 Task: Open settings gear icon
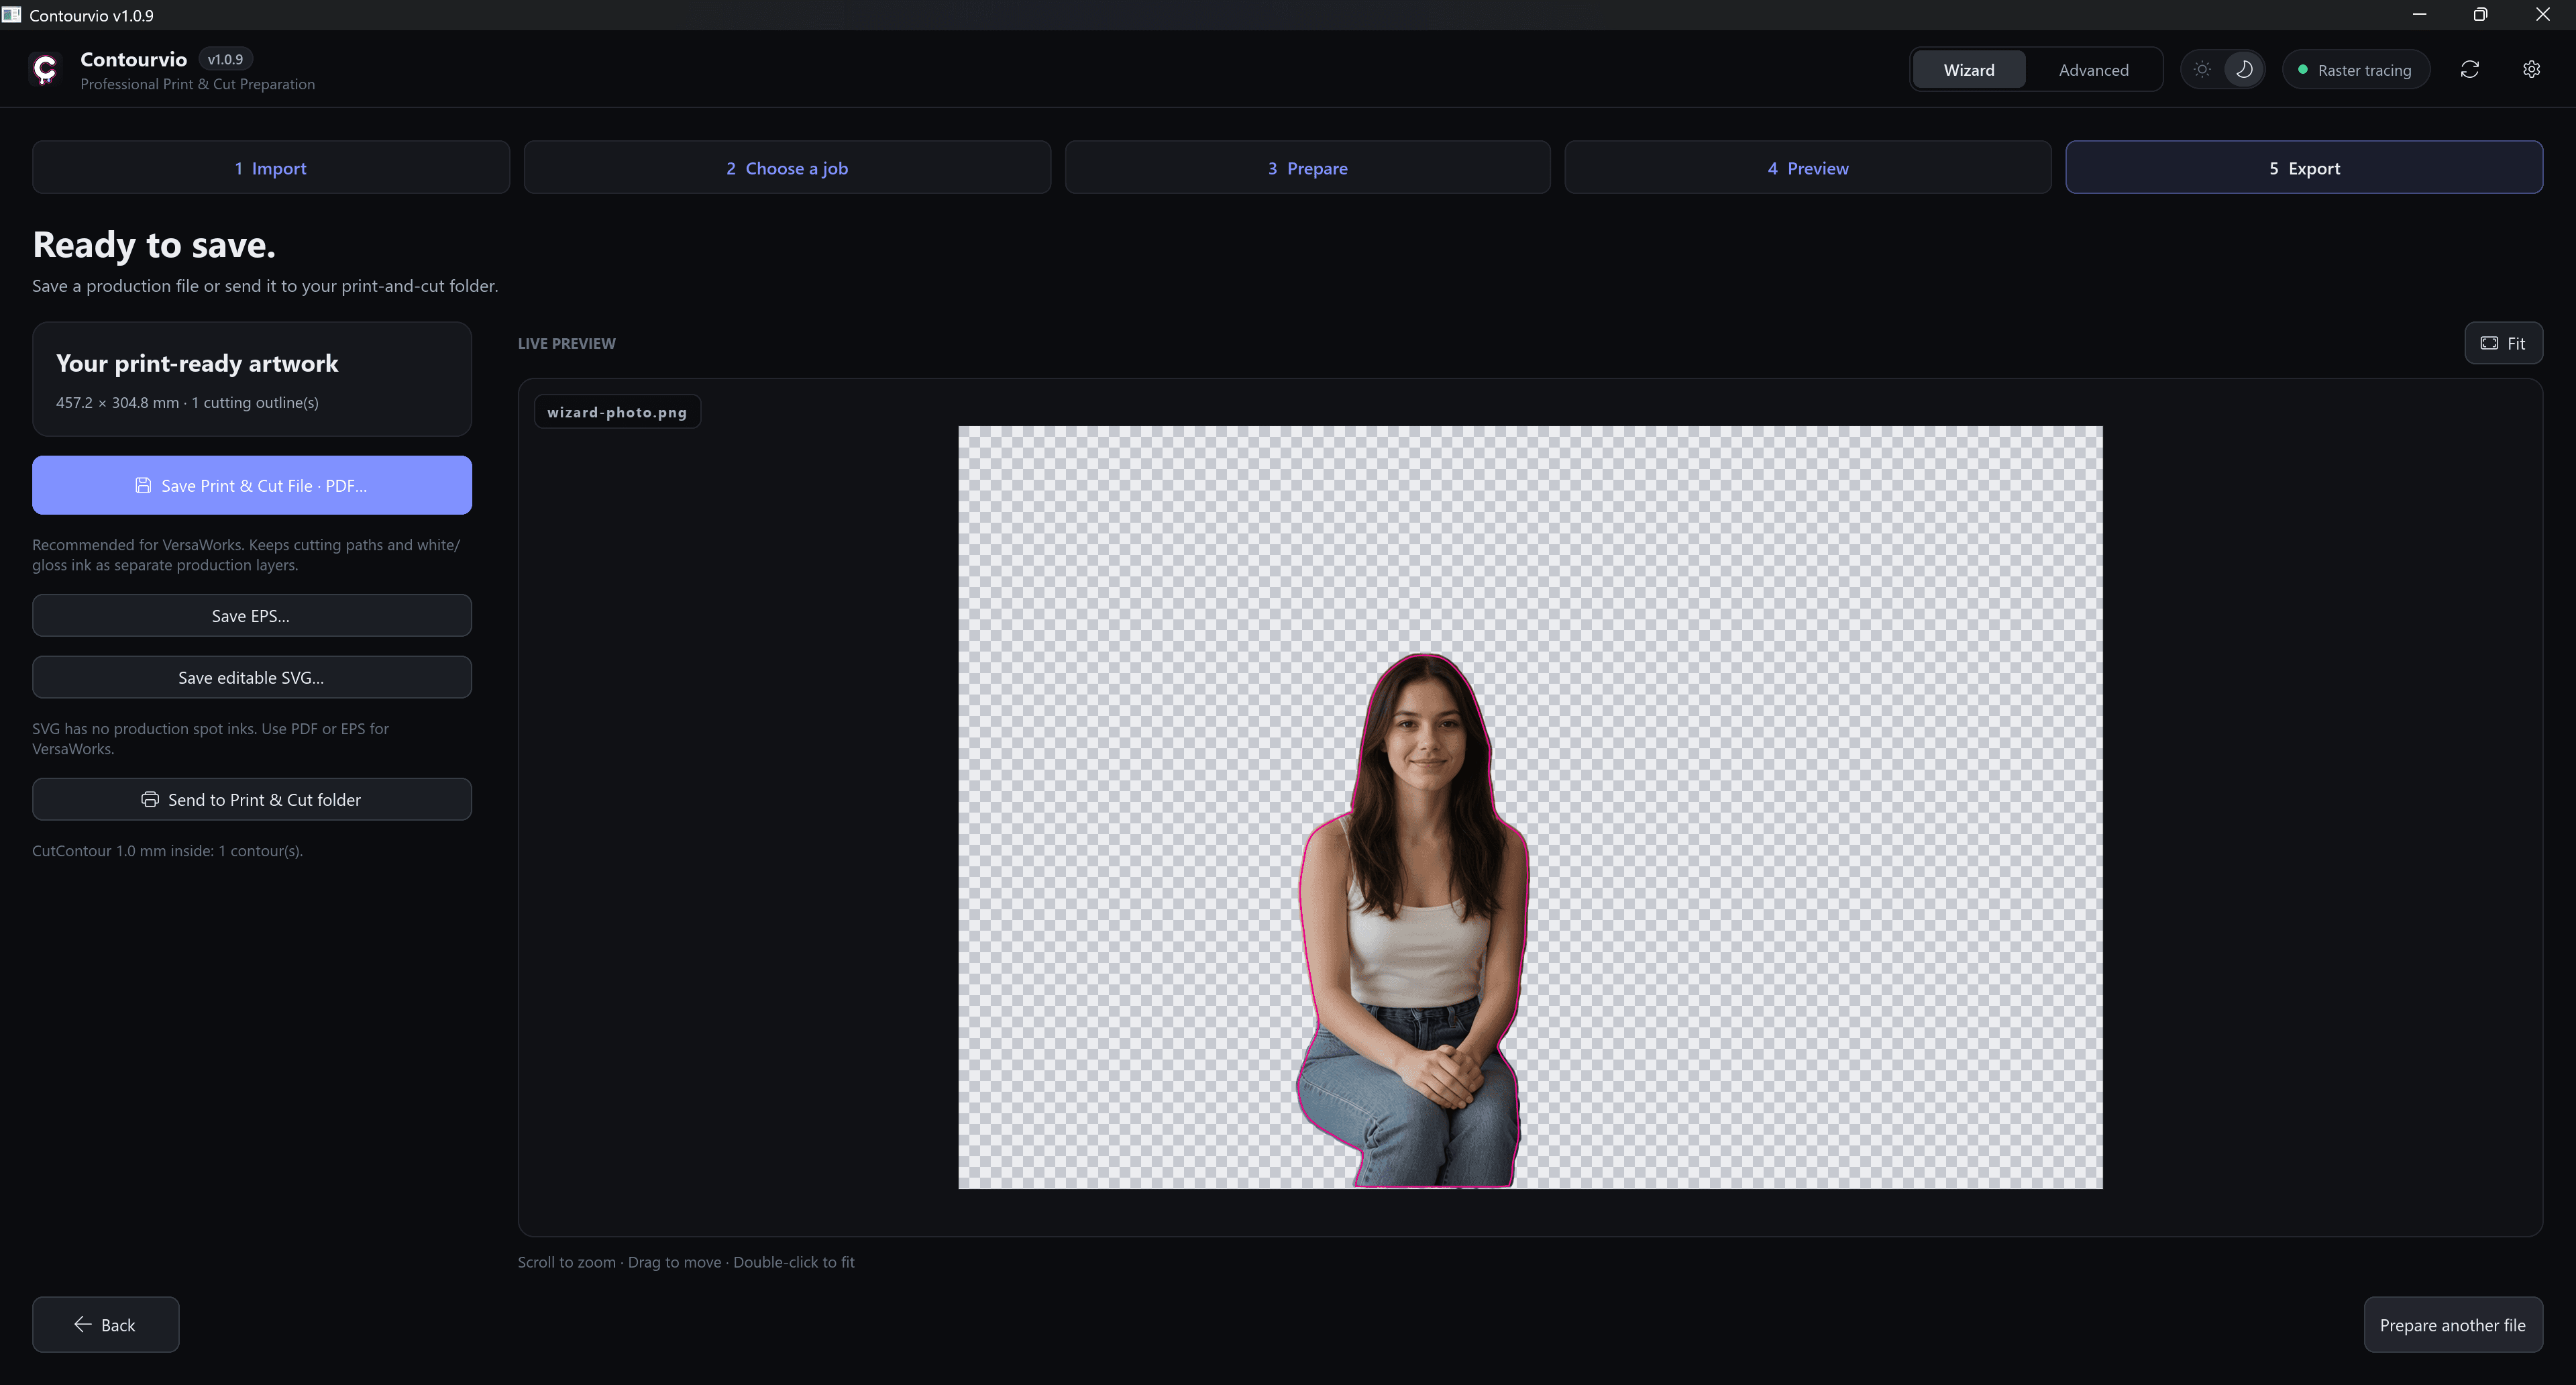pyautogui.click(x=2531, y=70)
